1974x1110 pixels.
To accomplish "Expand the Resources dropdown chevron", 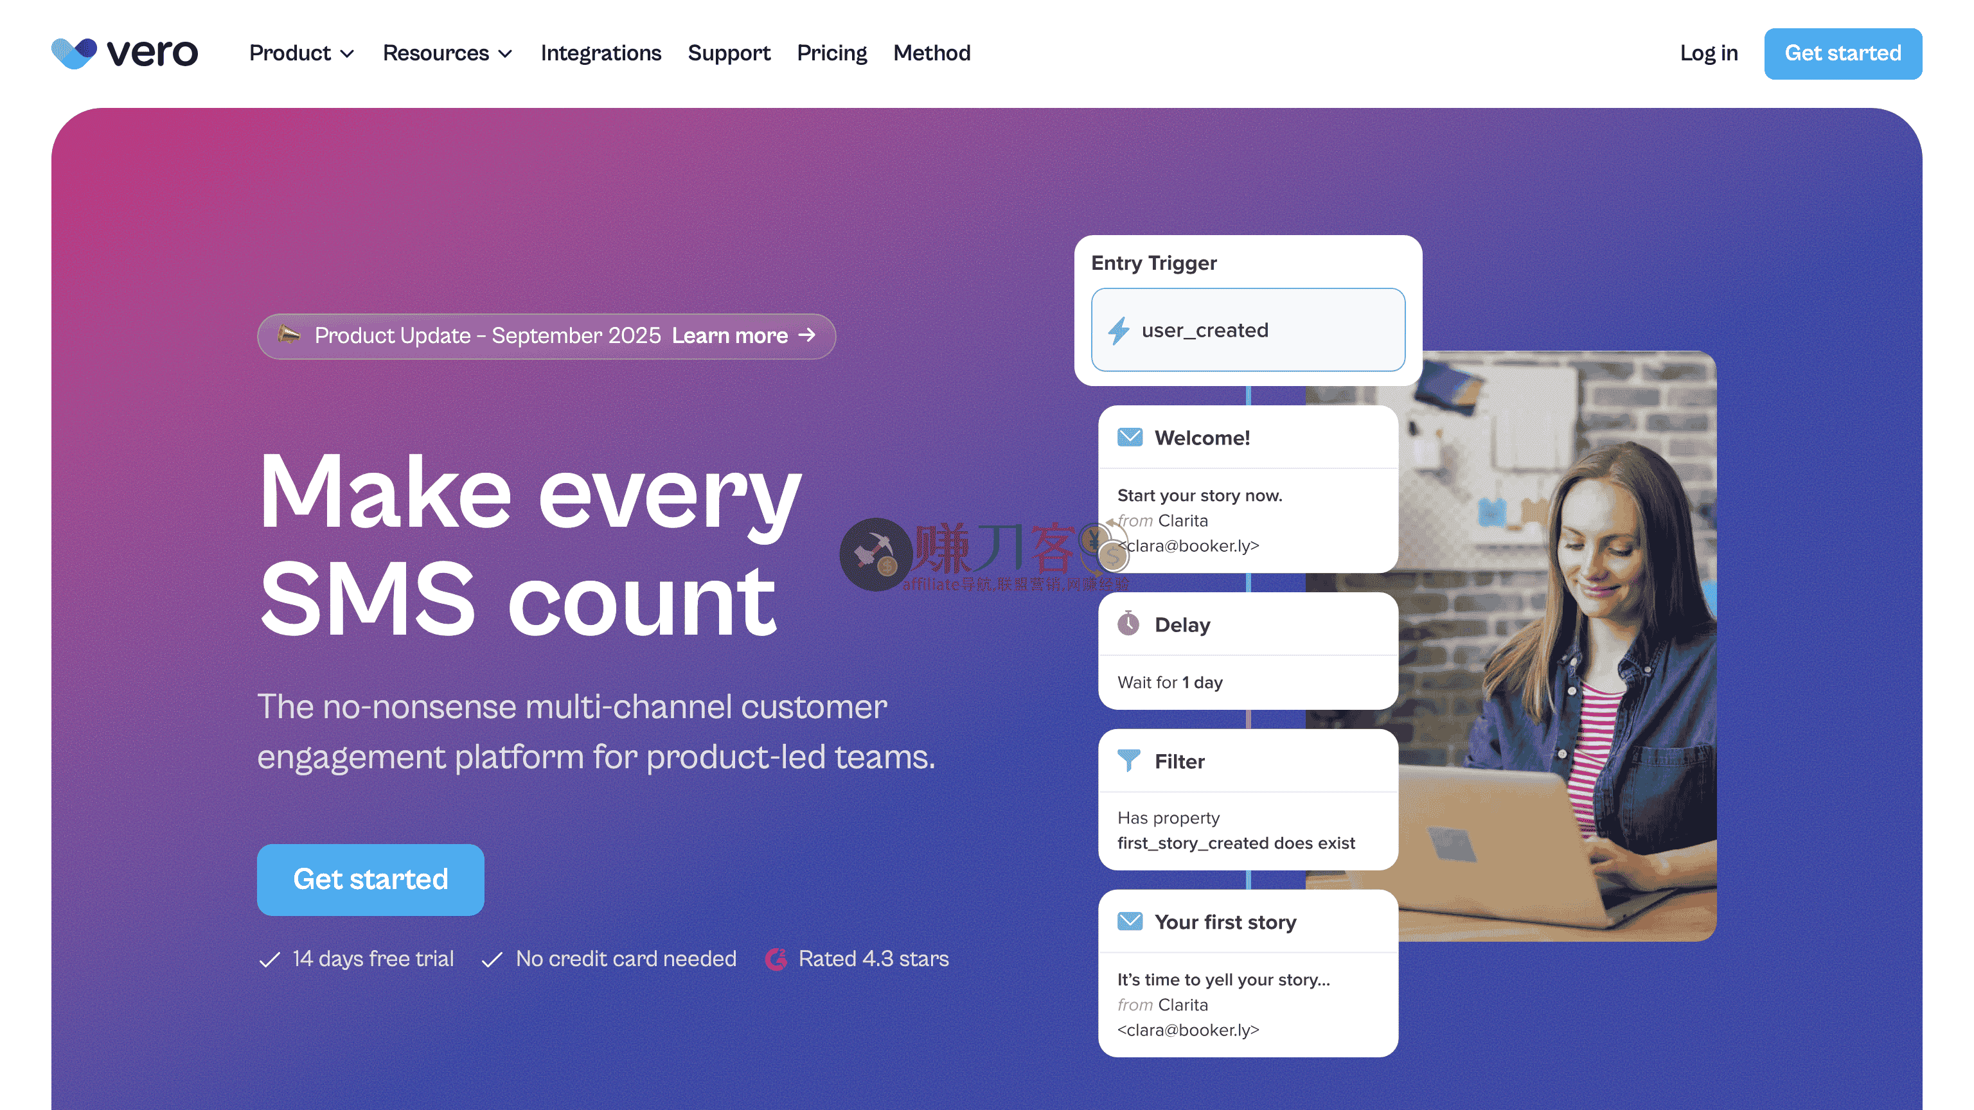I will 505,53.
